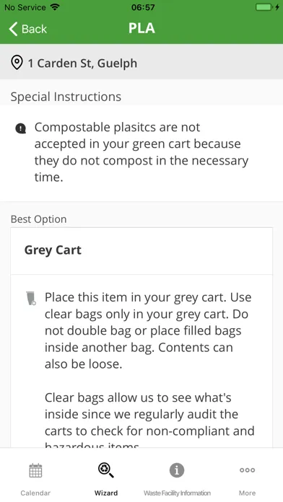Tap the Wi-Fi signal status icon
This screenshot has height=502, width=283.
(55, 7)
